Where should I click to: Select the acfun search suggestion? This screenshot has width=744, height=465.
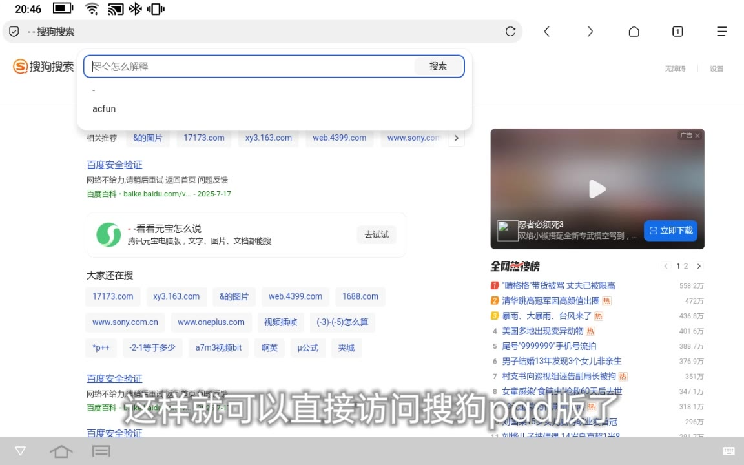tap(104, 109)
